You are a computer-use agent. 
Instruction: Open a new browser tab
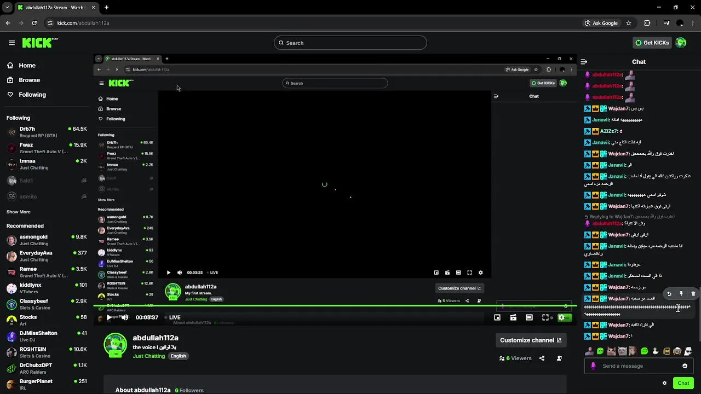106,8
